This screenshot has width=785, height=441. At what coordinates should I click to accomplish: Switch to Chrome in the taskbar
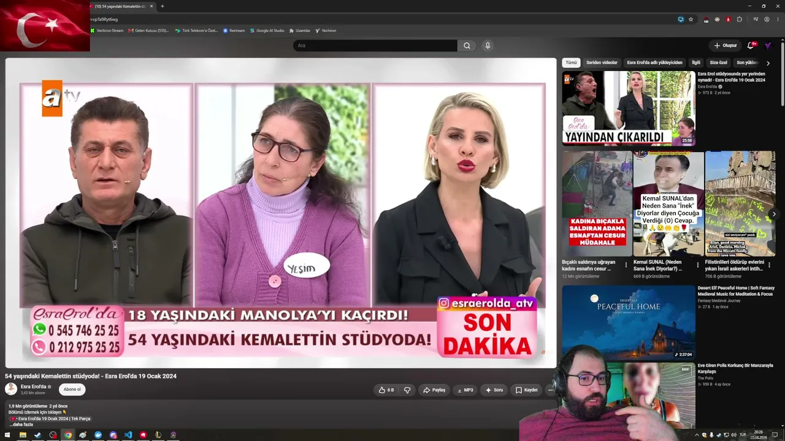click(x=68, y=435)
